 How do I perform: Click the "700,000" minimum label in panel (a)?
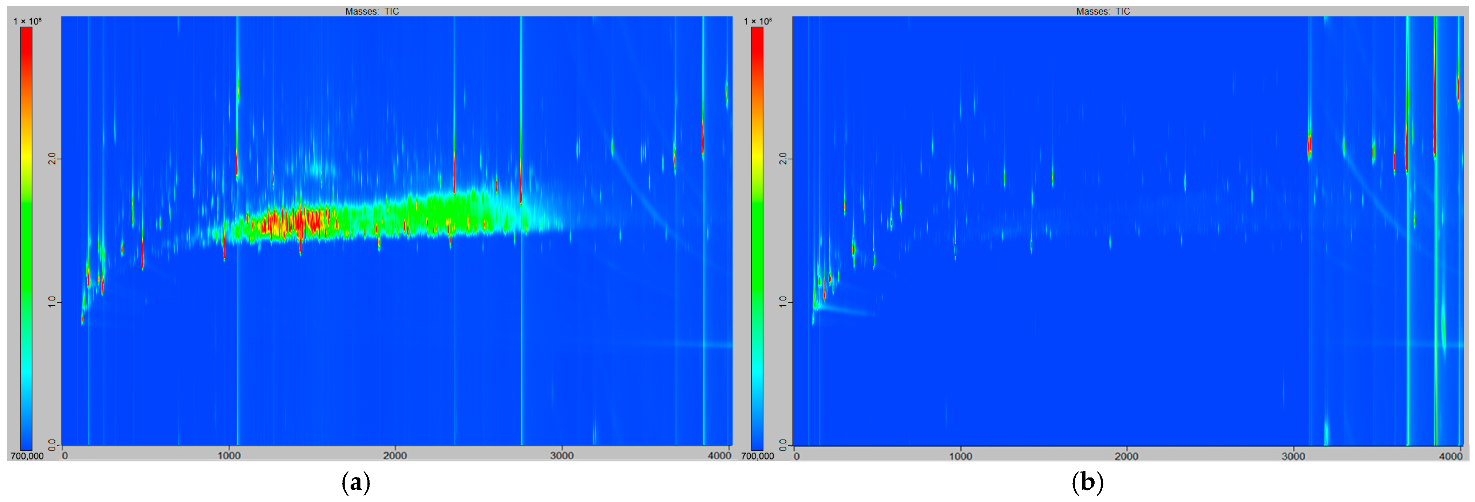(27, 456)
